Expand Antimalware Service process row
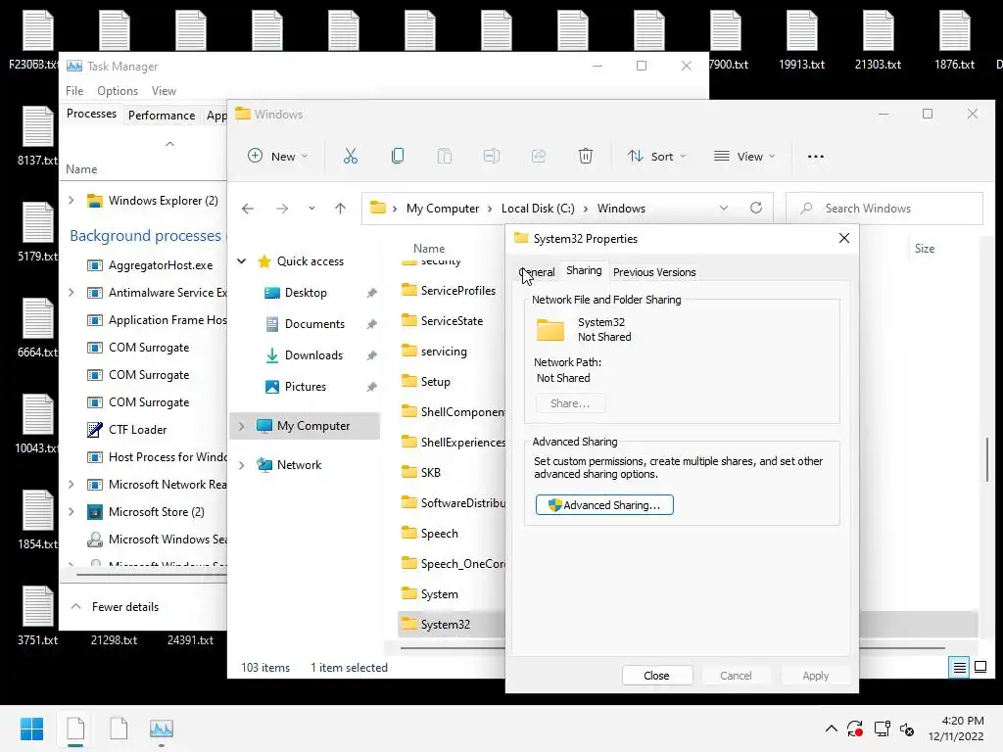The height and width of the screenshot is (752, 1003). [71, 292]
